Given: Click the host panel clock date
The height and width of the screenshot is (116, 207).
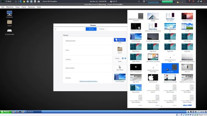Looking at the screenshot, I should pos(98,1).
